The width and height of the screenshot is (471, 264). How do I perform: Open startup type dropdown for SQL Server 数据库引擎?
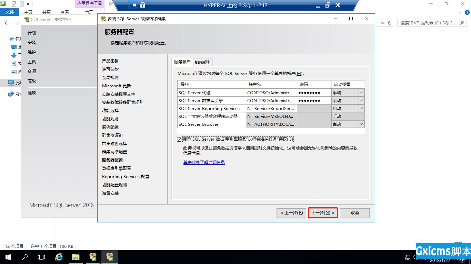pos(361,100)
